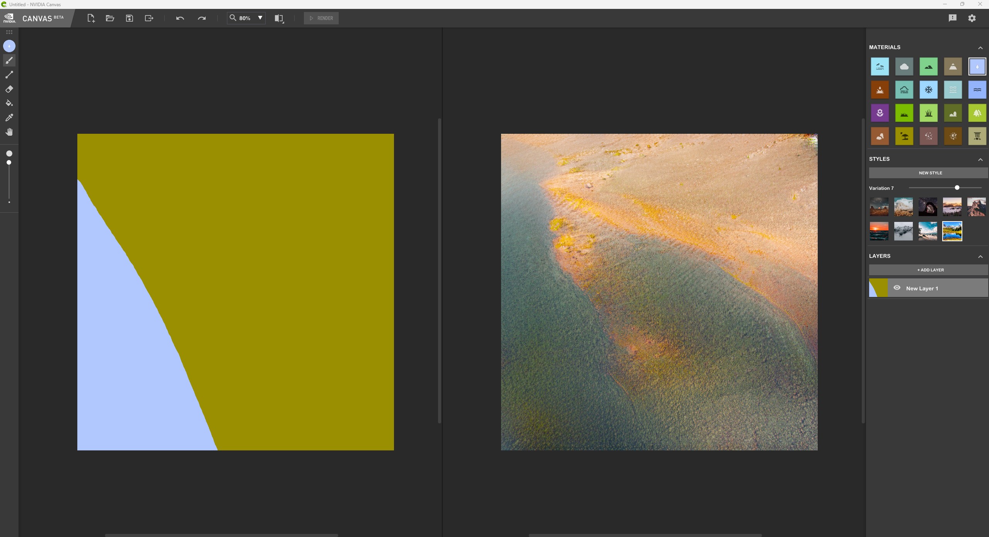Open a file with folder icon
989x537 pixels.
pyautogui.click(x=110, y=18)
